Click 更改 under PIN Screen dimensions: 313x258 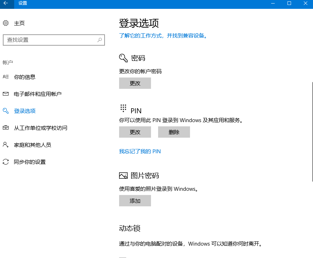point(135,132)
